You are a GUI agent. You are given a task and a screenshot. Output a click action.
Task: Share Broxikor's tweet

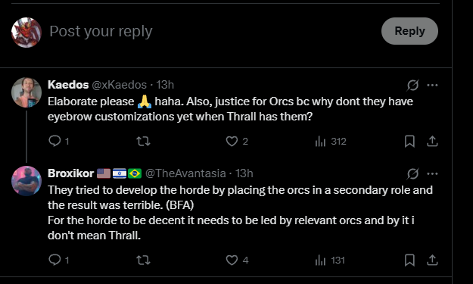432,260
